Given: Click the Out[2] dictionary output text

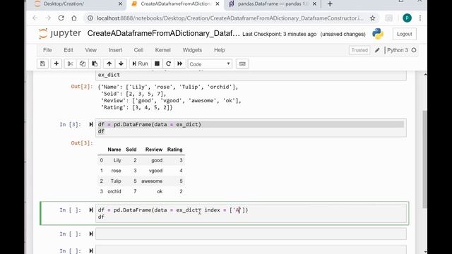Looking at the screenshot, I should point(169,97).
